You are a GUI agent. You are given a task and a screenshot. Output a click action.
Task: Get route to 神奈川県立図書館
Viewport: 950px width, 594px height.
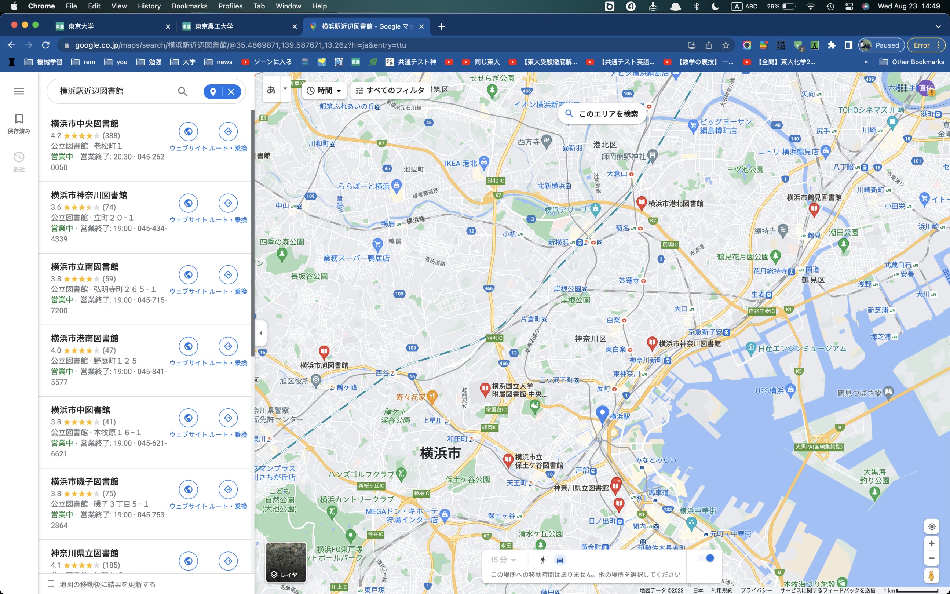coord(228,561)
